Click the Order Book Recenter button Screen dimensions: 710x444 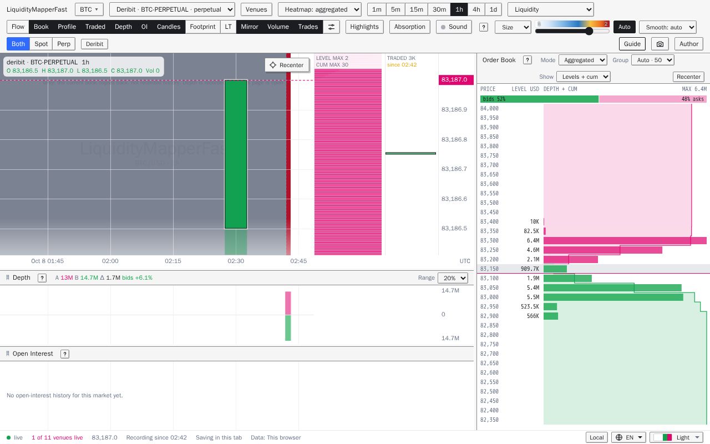coord(688,77)
